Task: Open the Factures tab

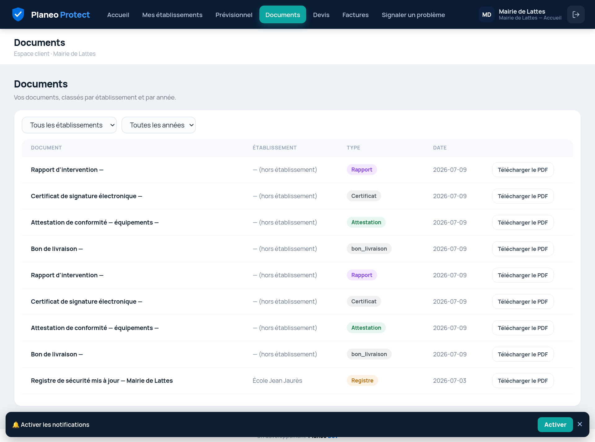Action: click(x=355, y=15)
